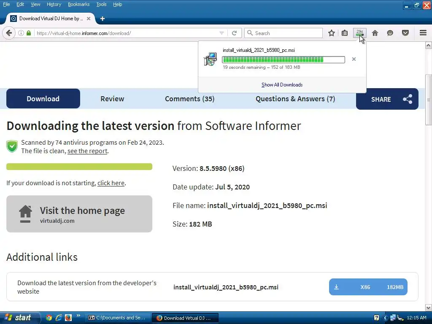Open a new tab with plus icon
The height and width of the screenshot is (324, 432).
click(103, 19)
